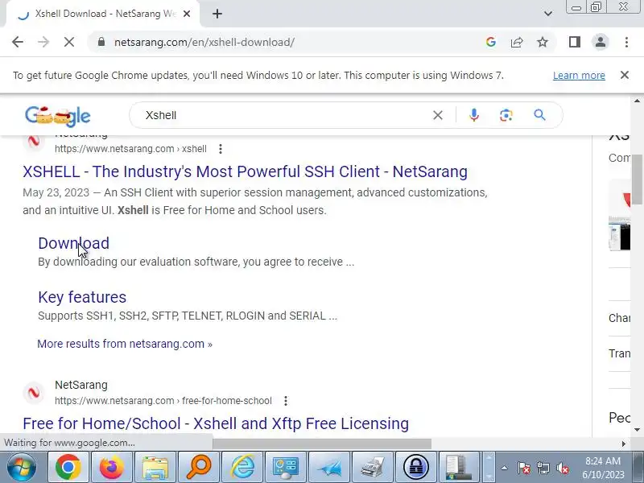
Task: Open network status tray icon
Action: pos(543,468)
